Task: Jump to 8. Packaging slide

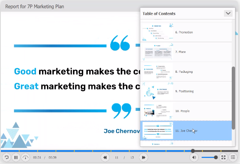Action: pos(186,72)
